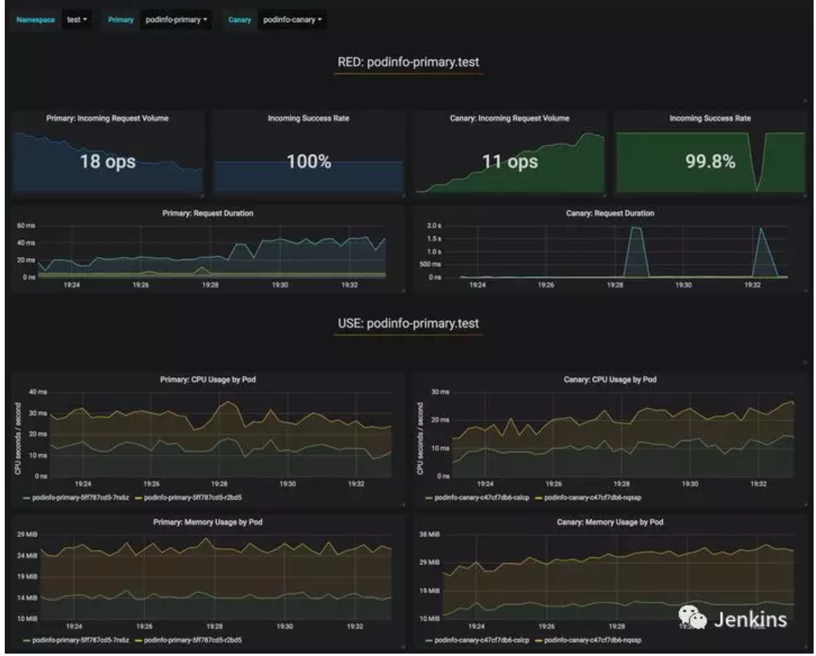This screenshot has height=656, width=816.
Task: Click the 19:24 tick on Primary Memory Usage graph
Action: point(74,627)
